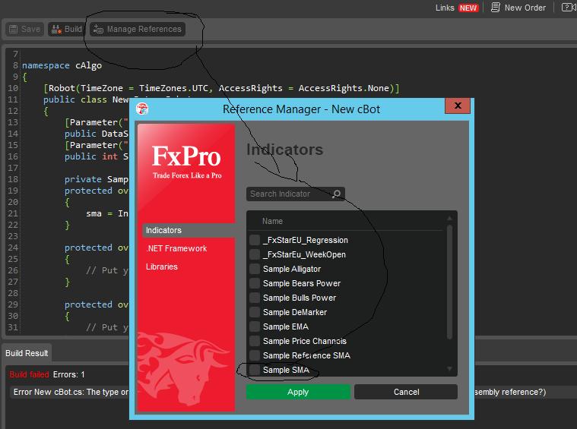
Task: Check the _FxStarEu_WeekOpen box
Action: (x=255, y=254)
